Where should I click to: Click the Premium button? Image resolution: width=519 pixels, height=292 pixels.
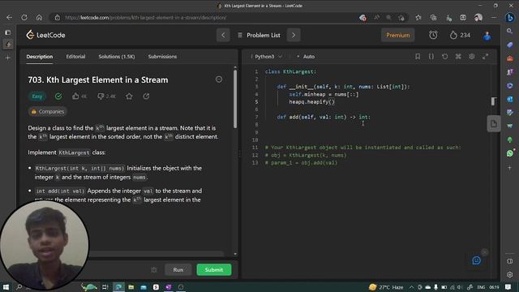[x=397, y=35]
